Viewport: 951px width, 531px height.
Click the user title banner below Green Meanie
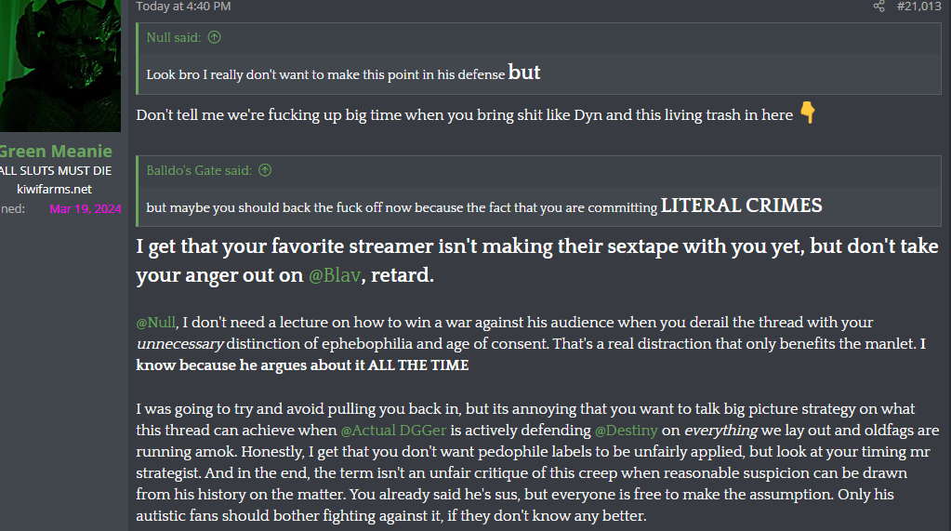pyautogui.click(x=55, y=170)
